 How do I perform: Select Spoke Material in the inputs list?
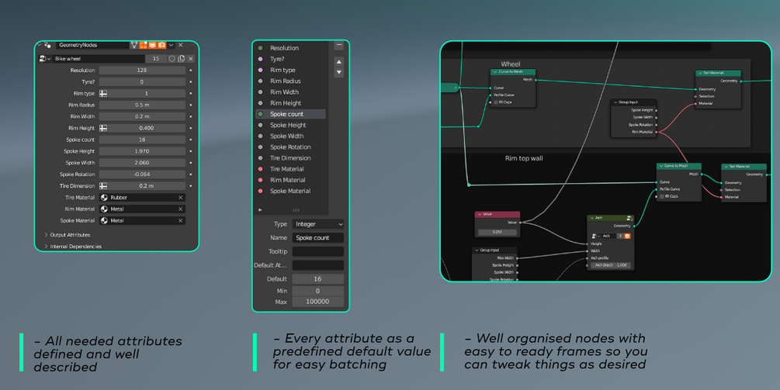(x=290, y=191)
